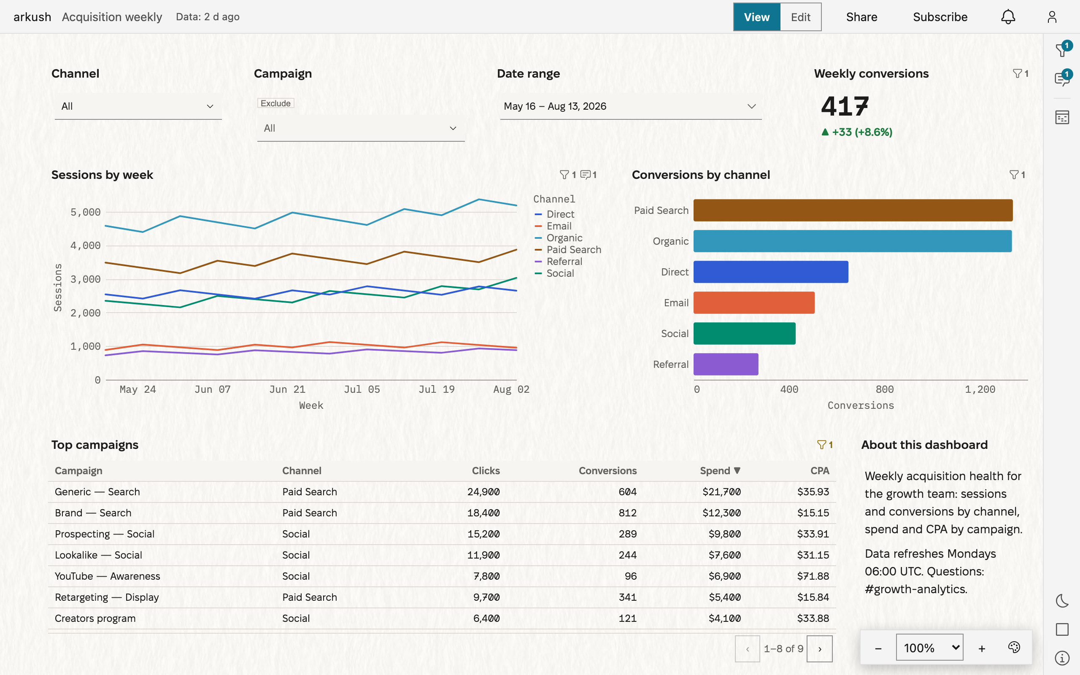The height and width of the screenshot is (675, 1080).
Task: Switch to Edit mode
Action: tap(801, 17)
